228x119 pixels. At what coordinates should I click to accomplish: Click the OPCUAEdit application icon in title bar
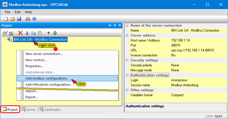(x=5, y=4)
